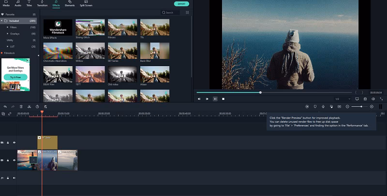
Task: Click the Render Preview icon
Action: [307, 106]
